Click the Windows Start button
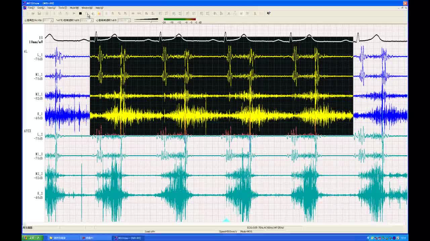Screen dimensions: 430x241 pos(32,238)
